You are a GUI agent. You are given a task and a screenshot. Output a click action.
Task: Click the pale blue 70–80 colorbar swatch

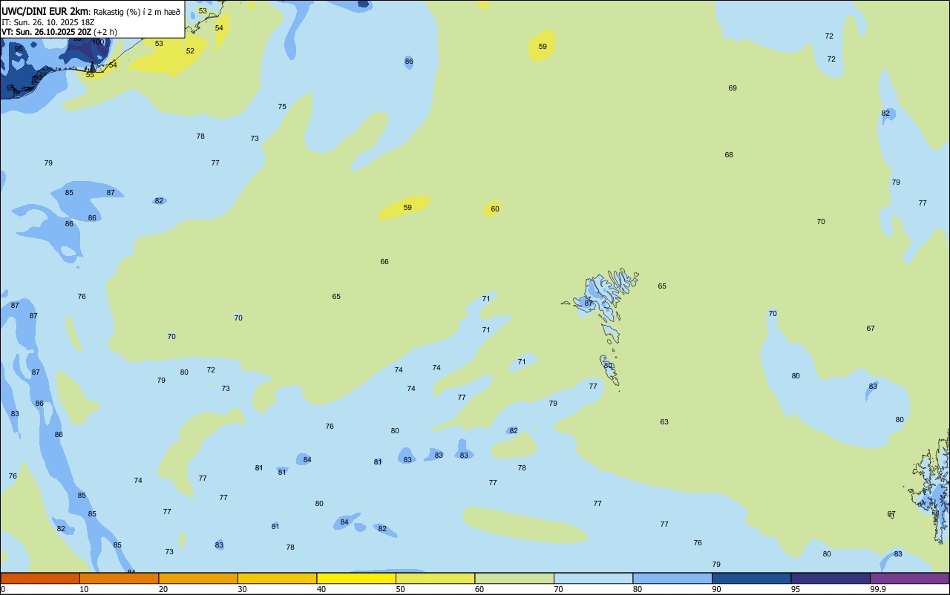pos(593,578)
